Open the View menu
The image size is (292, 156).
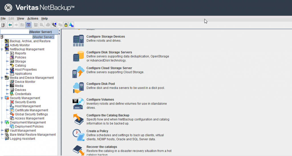[21, 19]
